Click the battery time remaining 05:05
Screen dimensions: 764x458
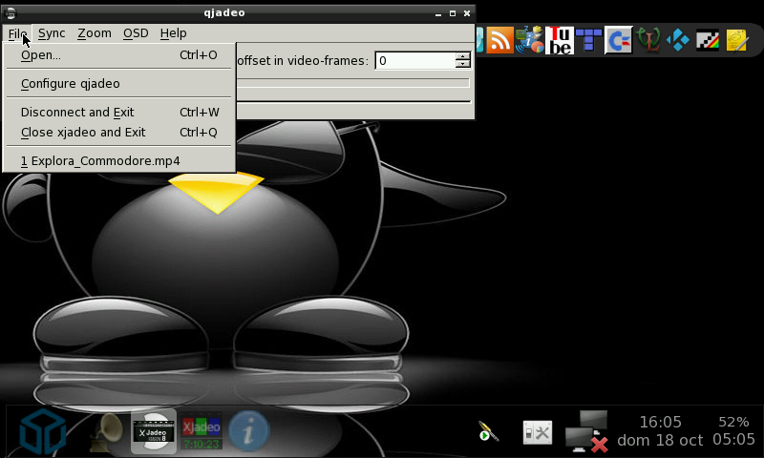tap(733, 440)
